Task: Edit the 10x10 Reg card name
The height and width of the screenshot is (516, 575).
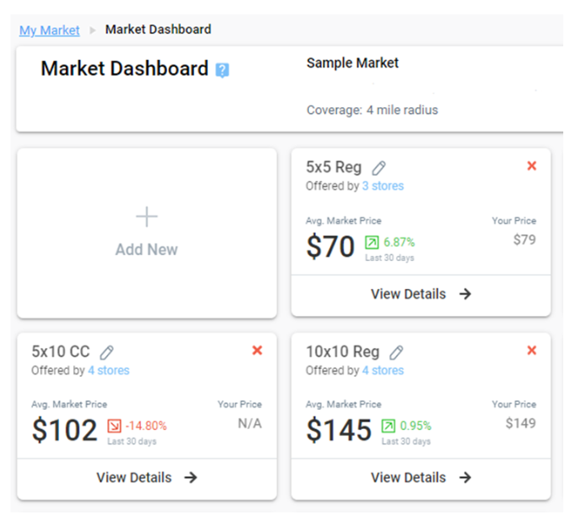Action: click(x=396, y=352)
